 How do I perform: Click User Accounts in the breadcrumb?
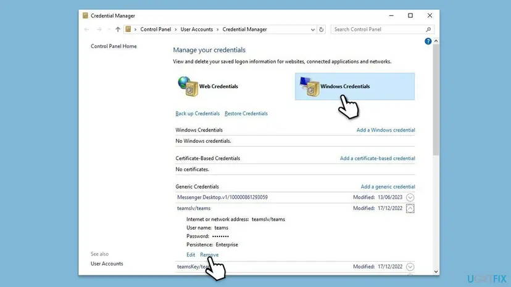tap(196, 30)
